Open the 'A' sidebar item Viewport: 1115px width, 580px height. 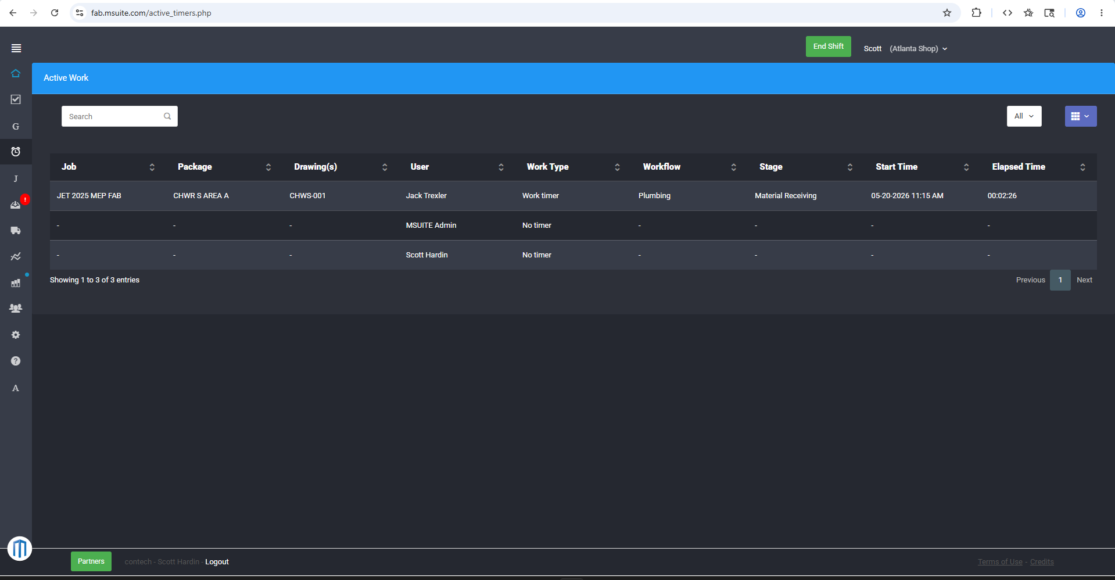tap(16, 388)
